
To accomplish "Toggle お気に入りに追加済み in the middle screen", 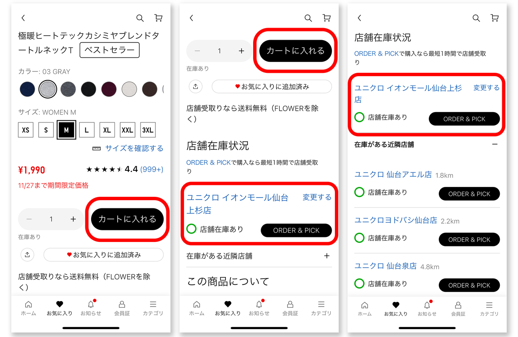I will pyautogui.click(x=271, y=87).
